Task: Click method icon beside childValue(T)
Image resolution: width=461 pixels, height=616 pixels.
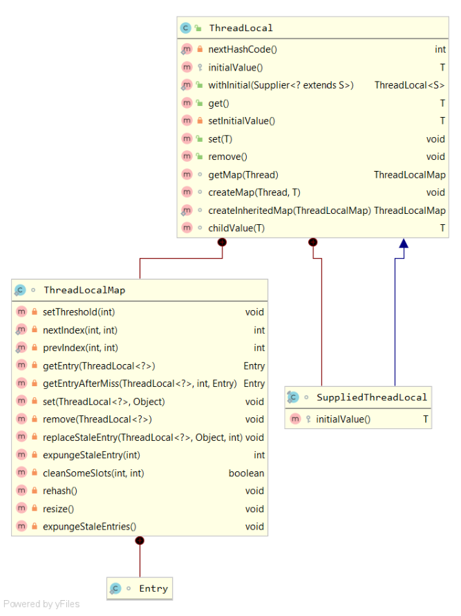Action: 187,228
